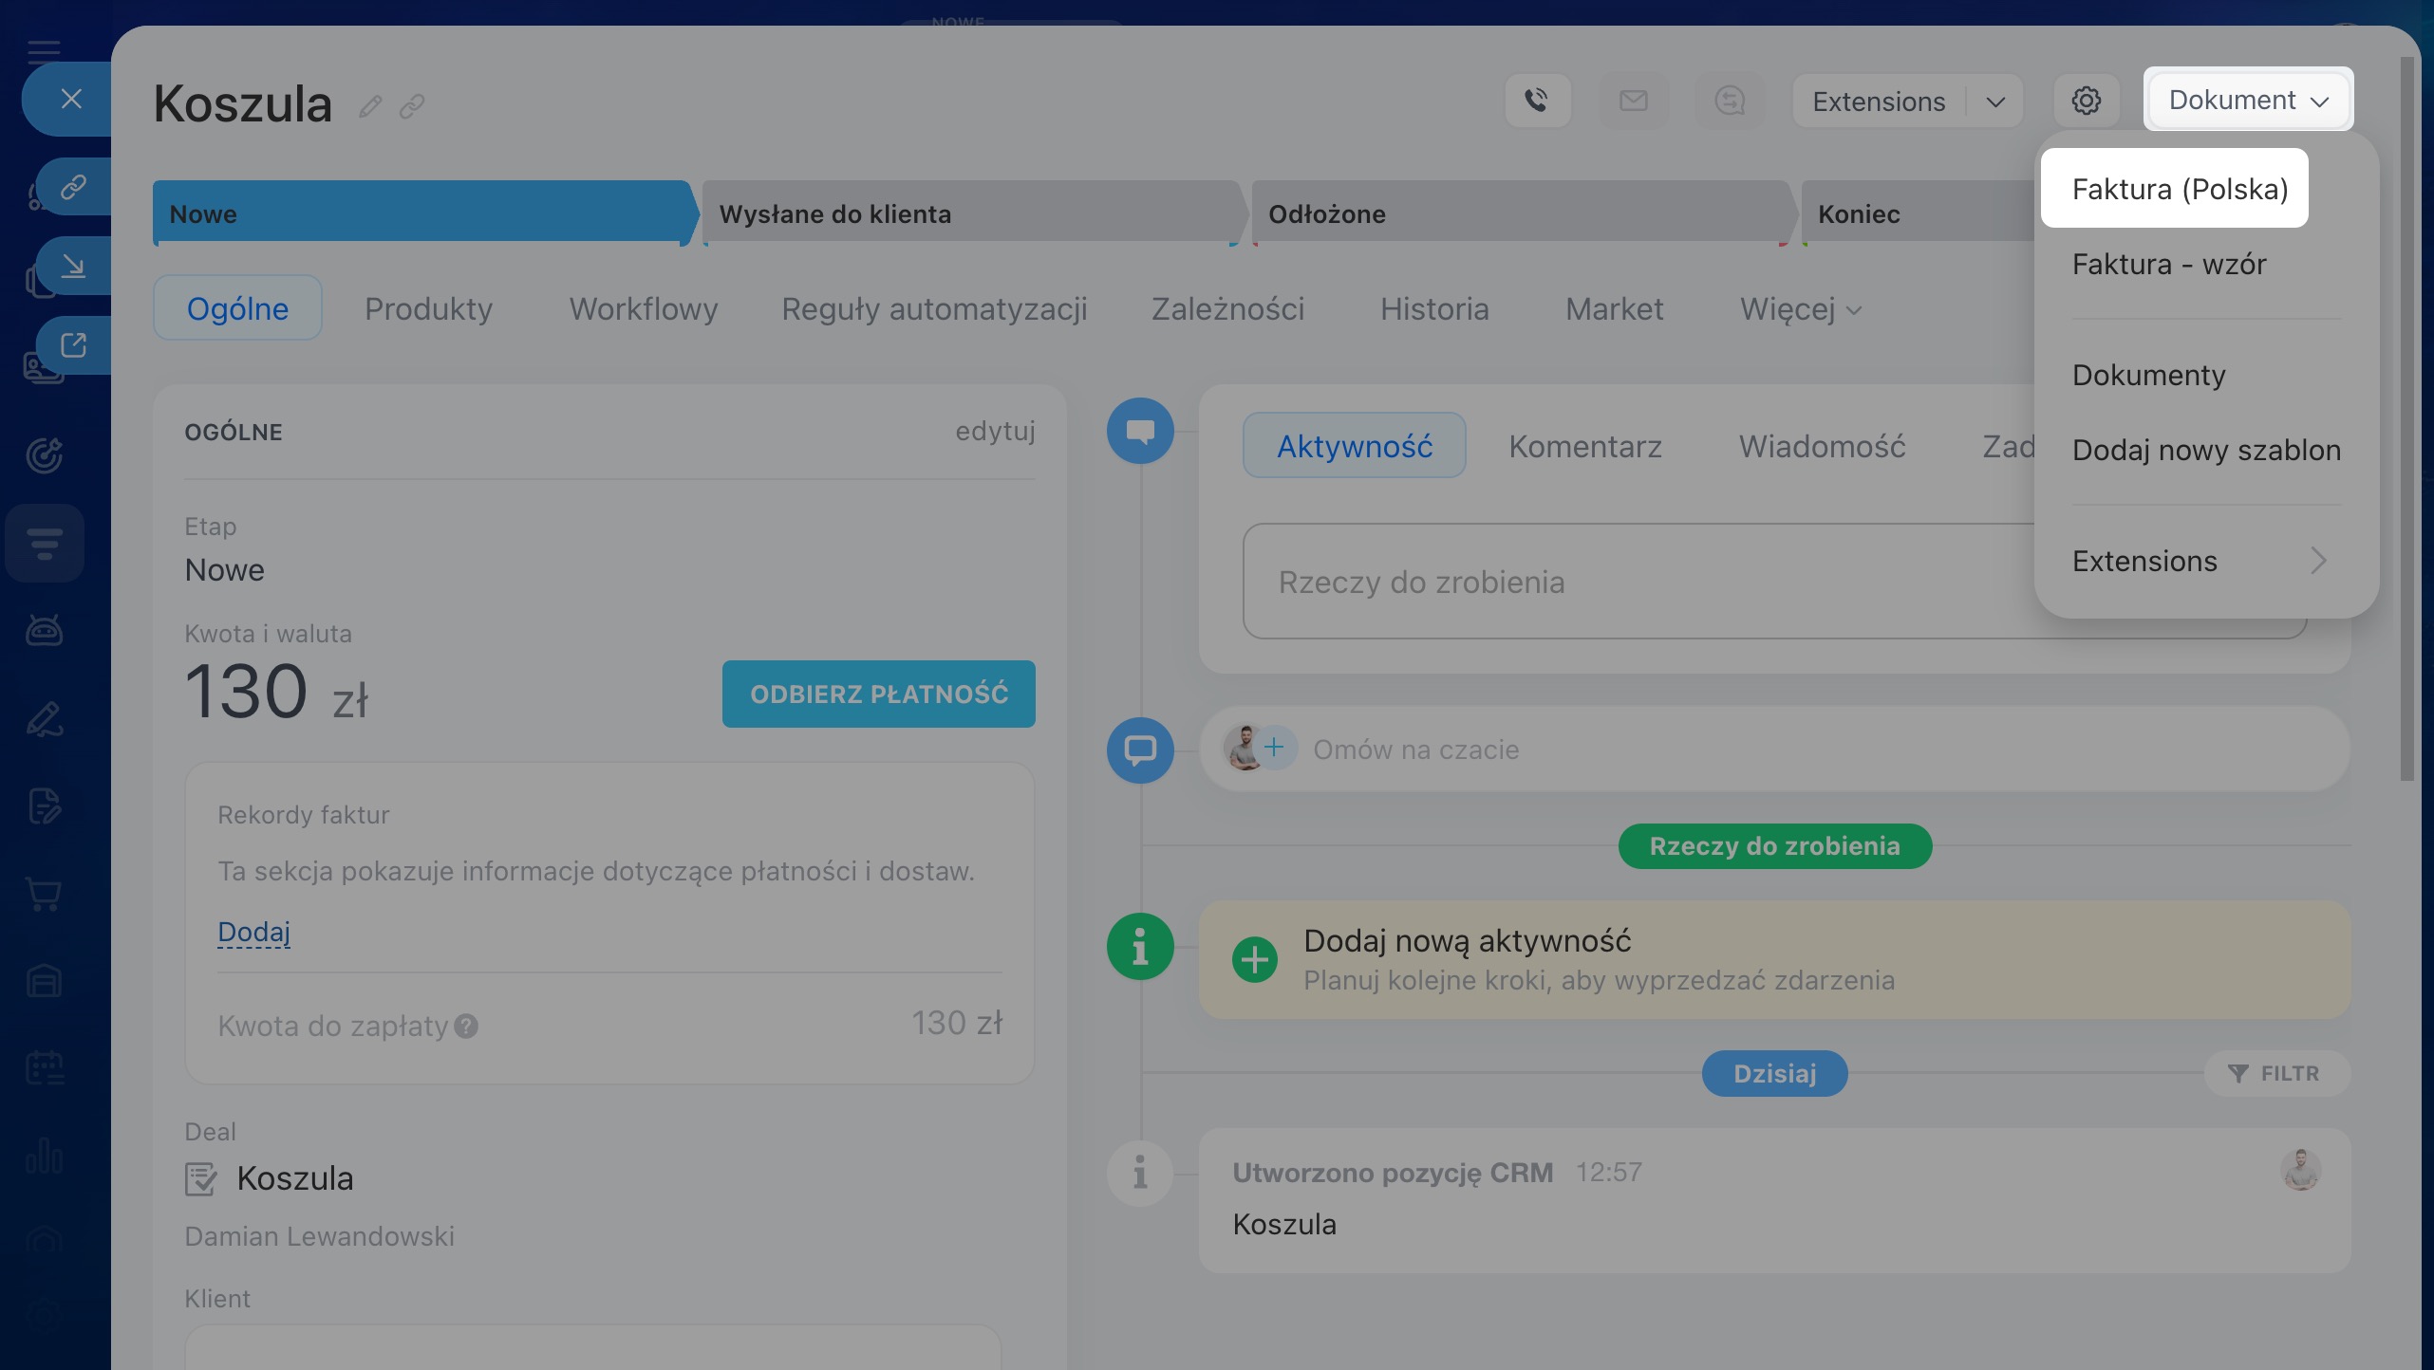This screenshot has width=2434, height=1370.
Task: Switch to the Produkty tab
Action: pyautogui.click(x=428, y=309)
